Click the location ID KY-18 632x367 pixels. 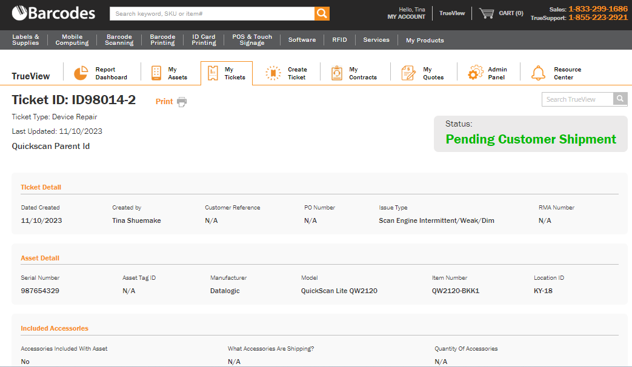543,291
